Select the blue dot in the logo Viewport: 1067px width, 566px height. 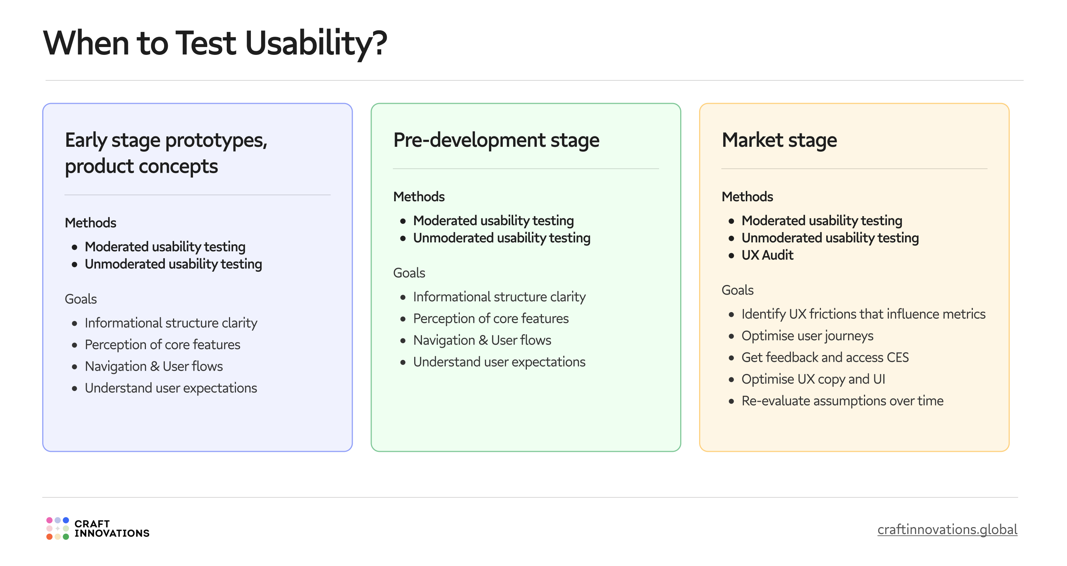(66, 521)
